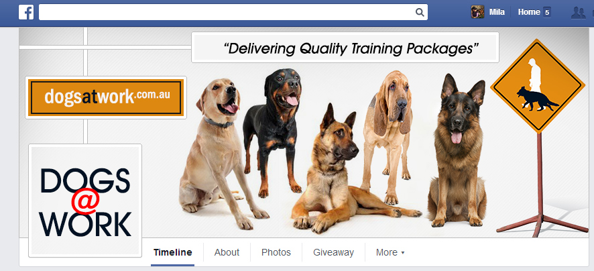Switch to the Timeline tab

coord(173,252)
